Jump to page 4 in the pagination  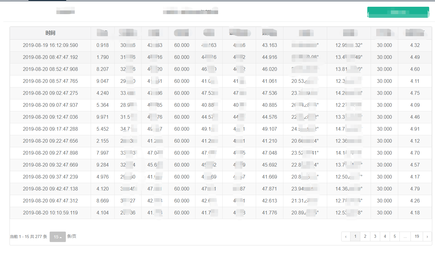pyautogui.click(x=385, y=237)
